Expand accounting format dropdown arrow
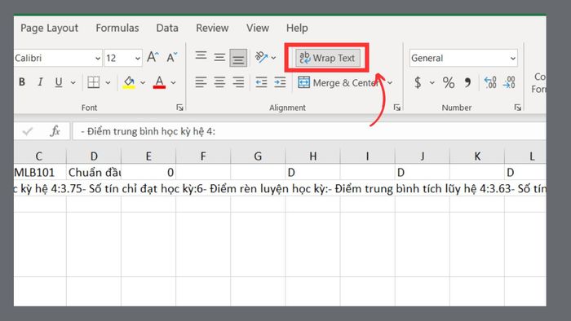Viewport: 571px width, 321px height. tap(432, 83)
